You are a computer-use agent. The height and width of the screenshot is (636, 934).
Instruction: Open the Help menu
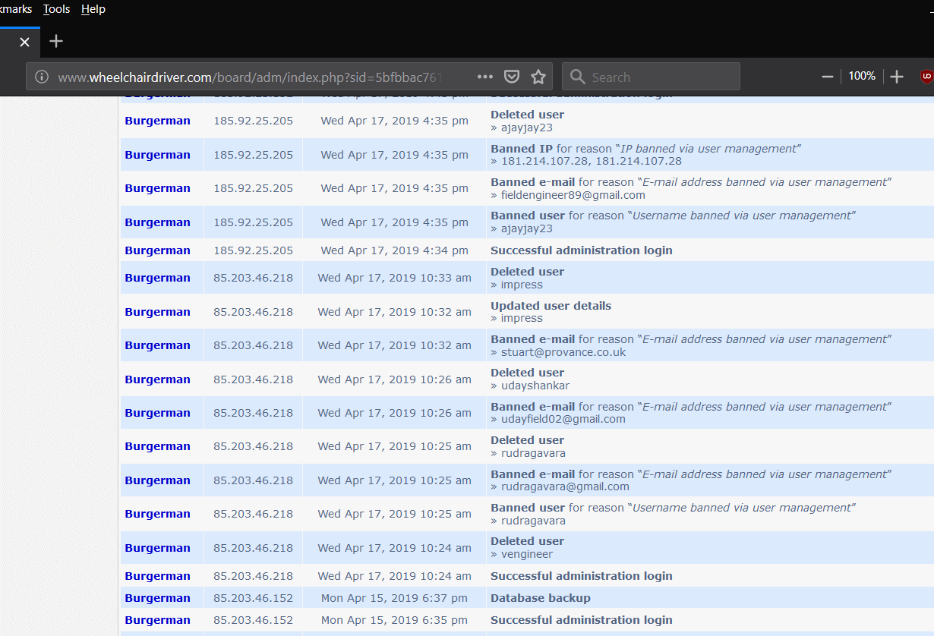pos(93,9)
